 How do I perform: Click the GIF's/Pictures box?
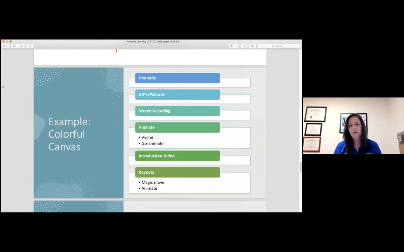pyautogui.click(x=177, y=94)
